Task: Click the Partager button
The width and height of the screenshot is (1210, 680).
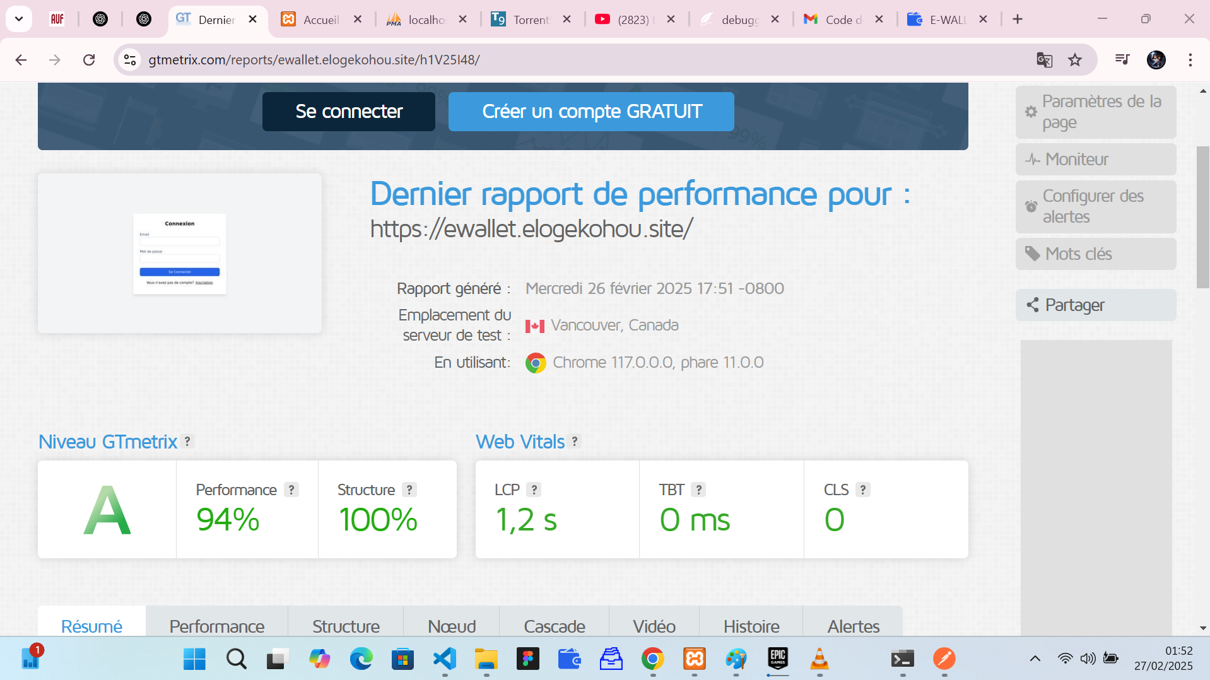Action: coord(1096,305)
